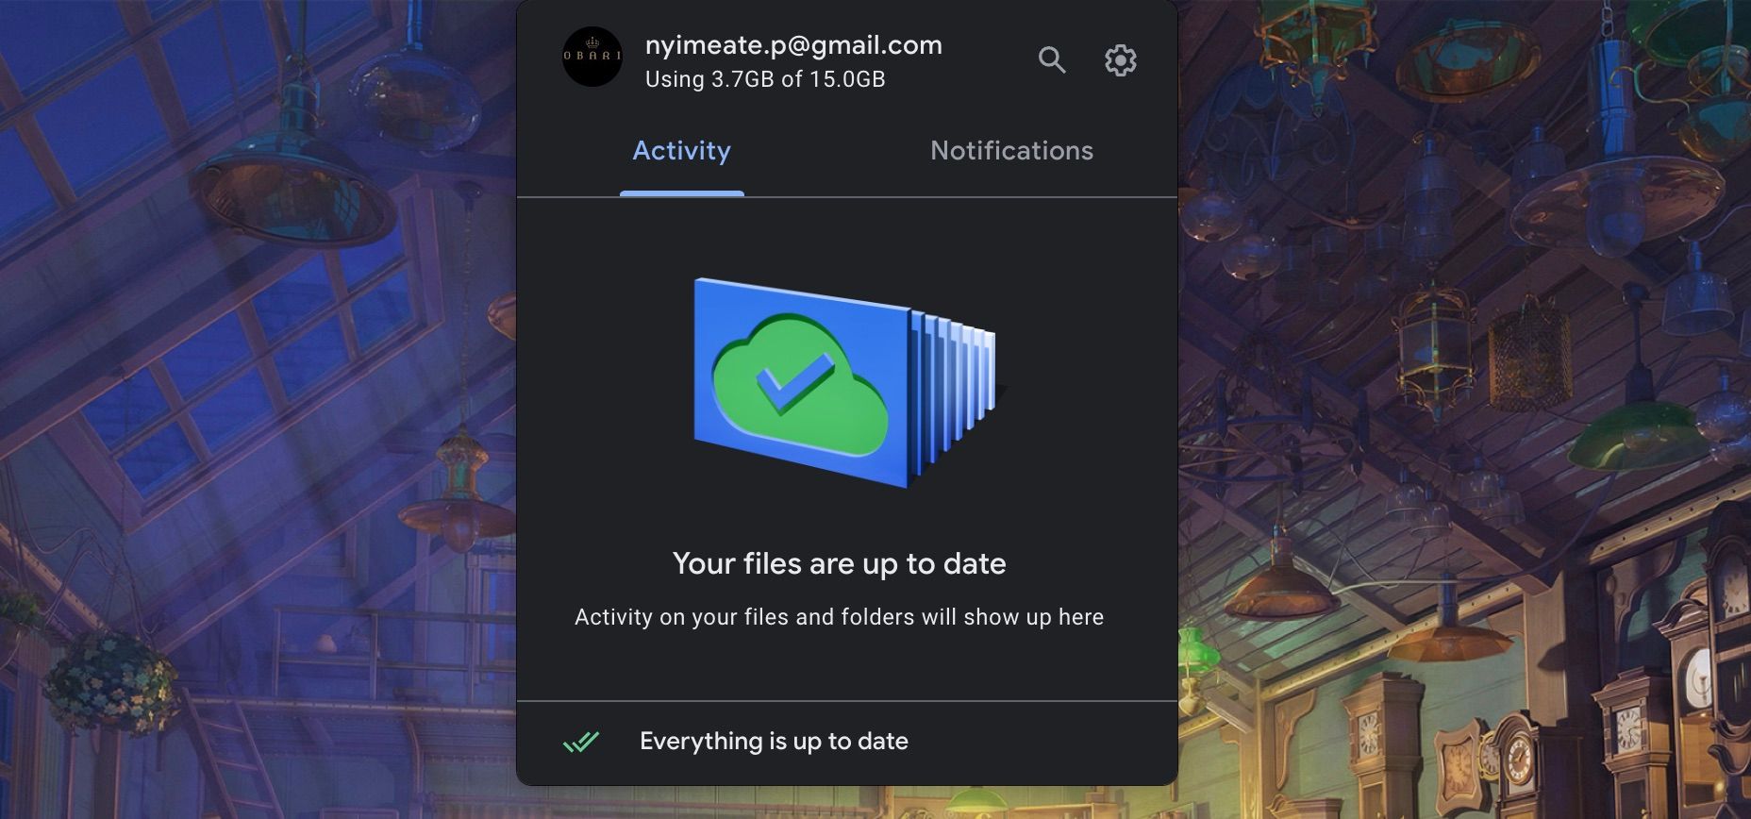Click the nyimeate.p@gmail.com account email

pos(793,45)
